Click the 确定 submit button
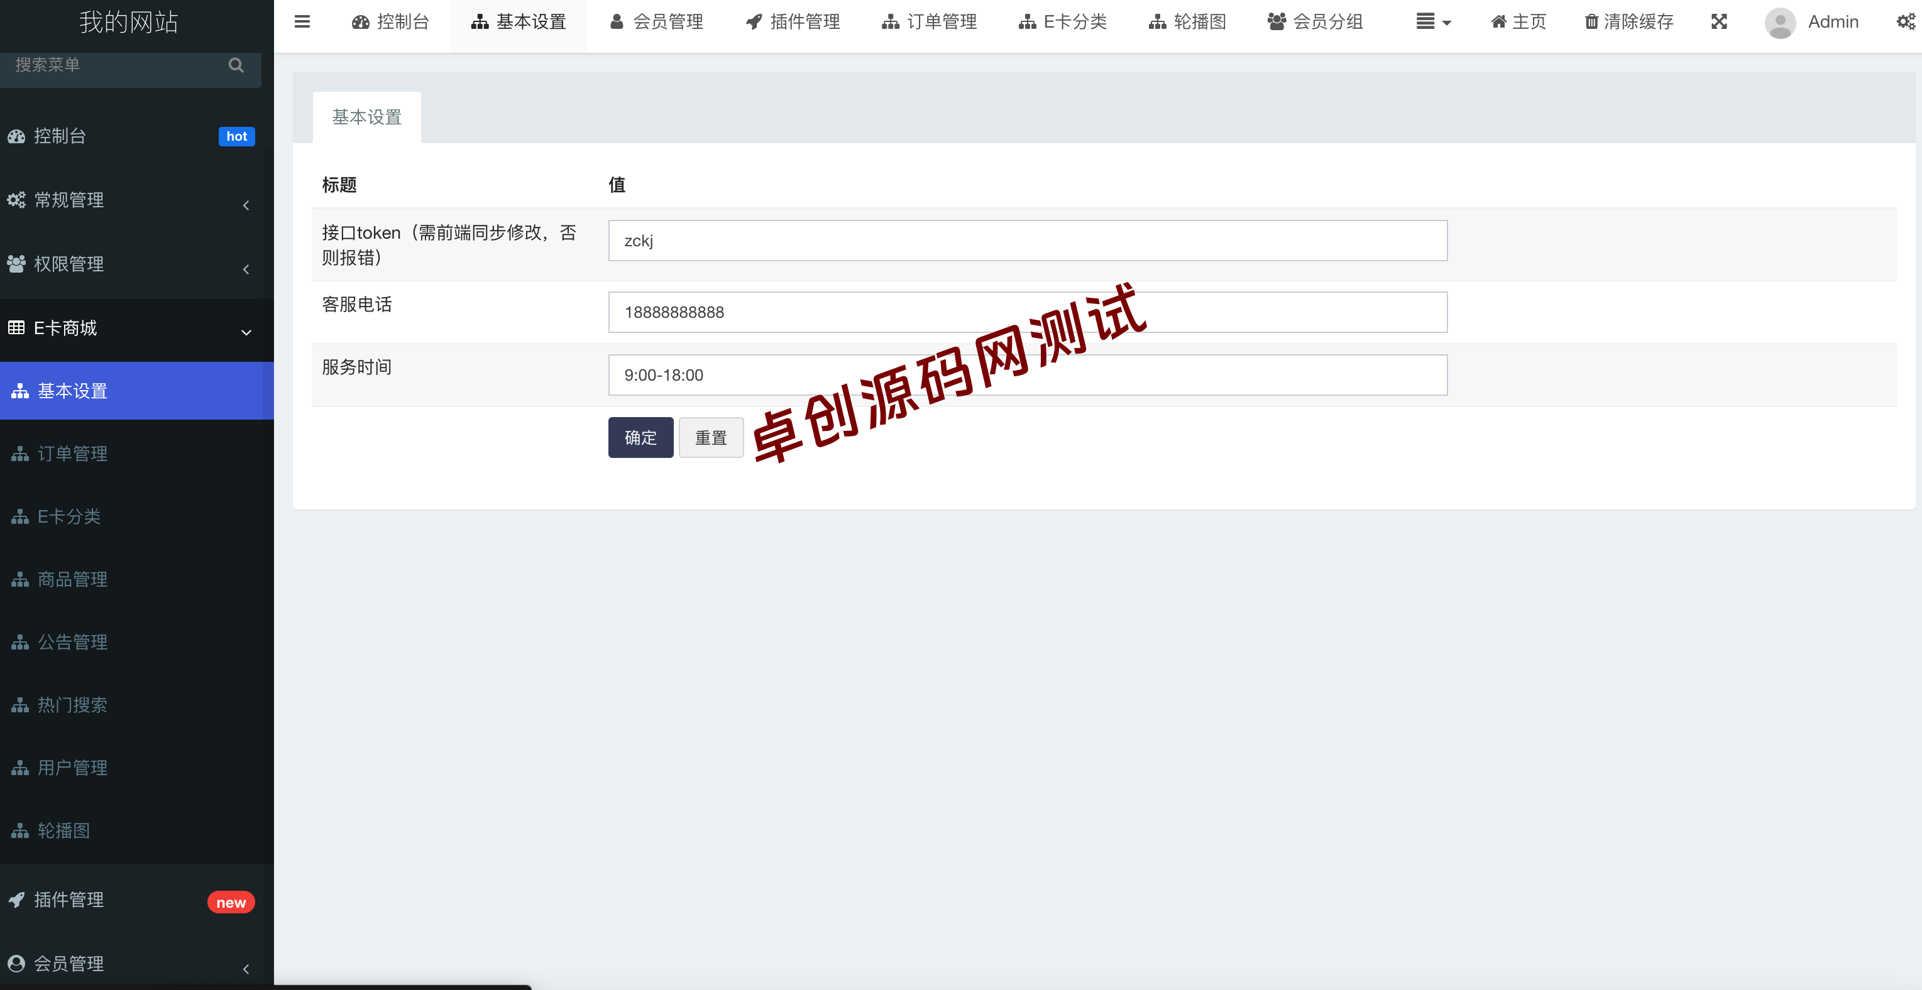This screenshot has height=990, width=1922. click(x=640, y=438)
